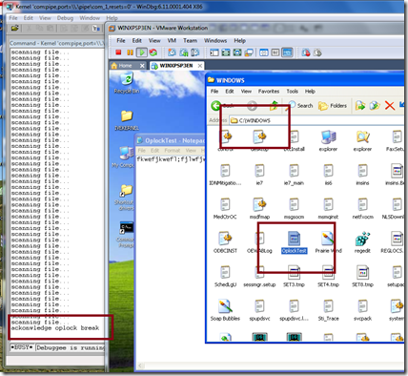Screen dimensions: 408x376
Task: Open the WinDbg open-file toolbar icon
Action: (14, 29)
